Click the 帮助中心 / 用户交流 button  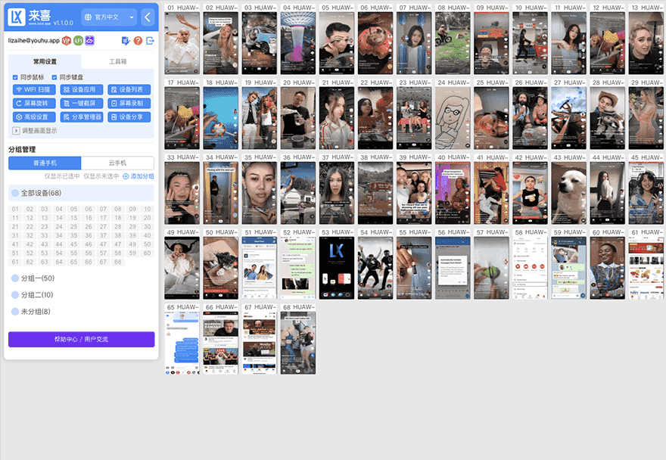(x=81, y=339)
